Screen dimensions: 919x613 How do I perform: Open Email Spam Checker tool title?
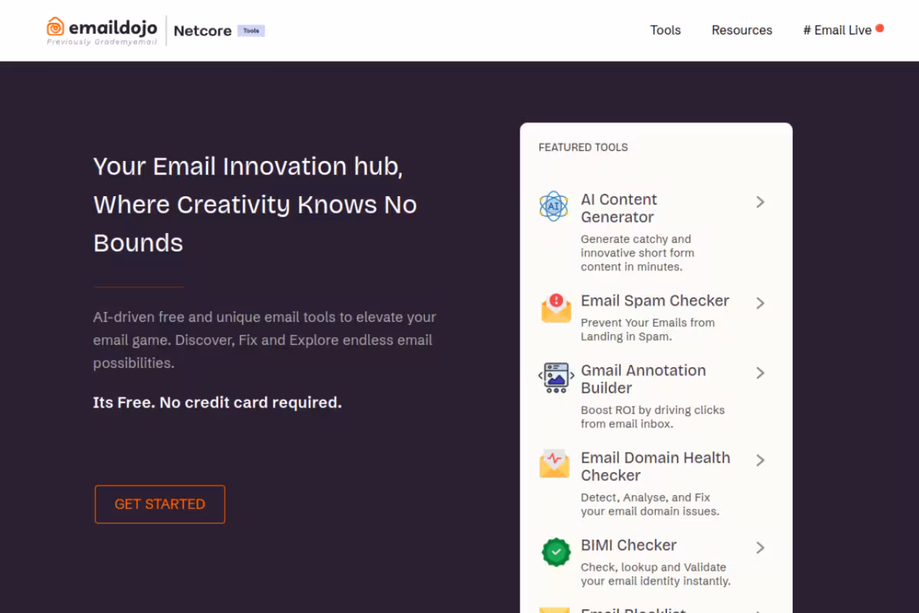pyautogui.click(x=655, y=300)
